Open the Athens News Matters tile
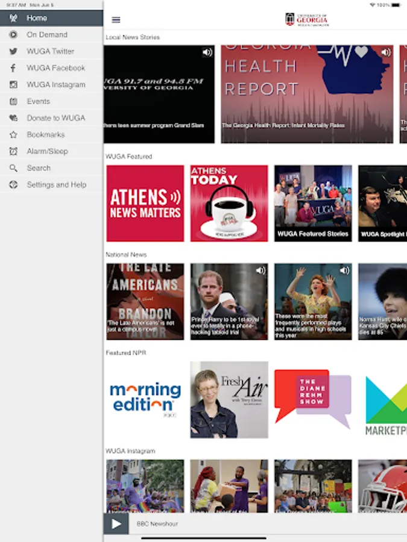Image resolution: width=407 pixels, height=542 pixels. pyautogui.click(x=145, y=204)
